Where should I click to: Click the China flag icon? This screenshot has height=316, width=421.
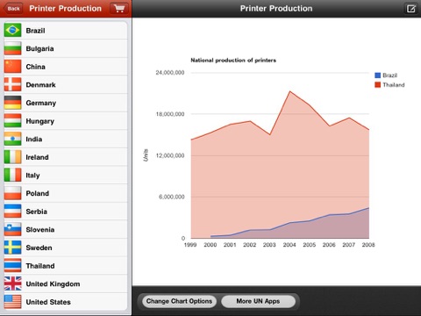click(12, 67)
